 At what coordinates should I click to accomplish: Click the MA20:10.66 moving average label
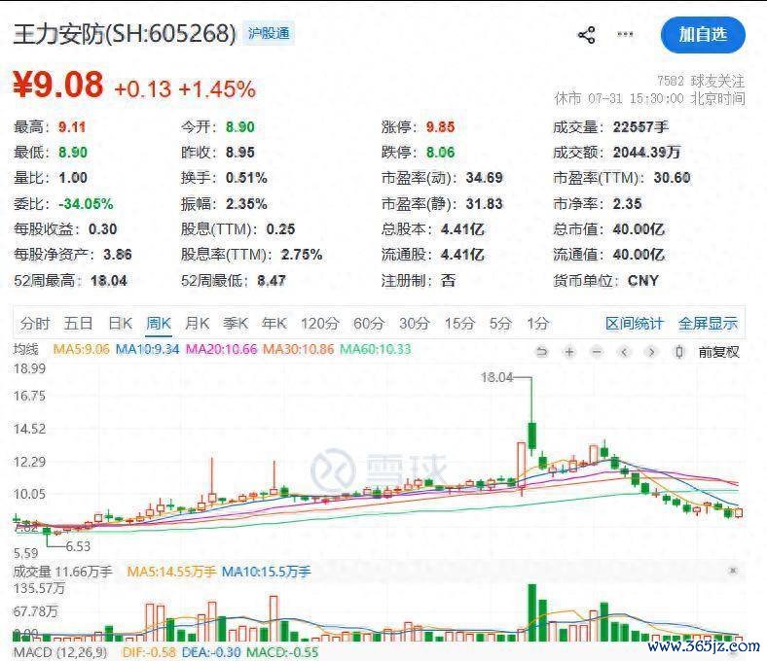(222, 349)
